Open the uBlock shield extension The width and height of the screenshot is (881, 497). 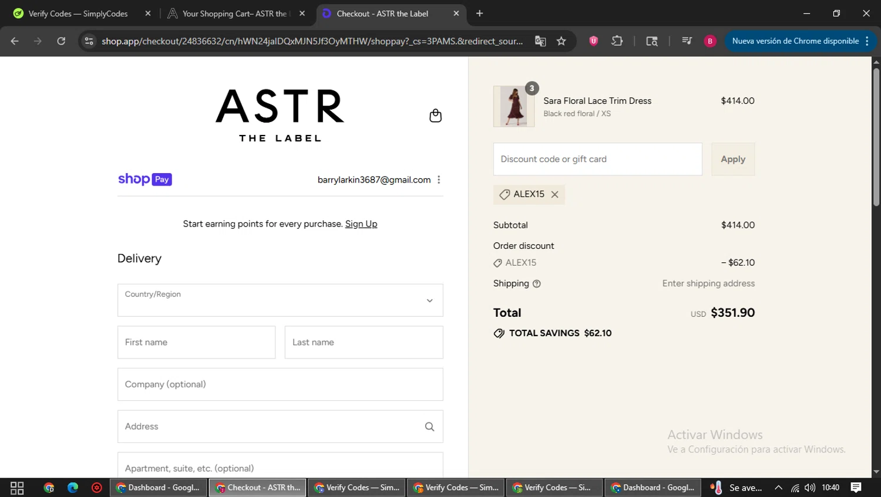594,41
